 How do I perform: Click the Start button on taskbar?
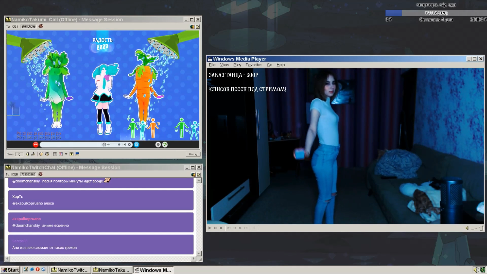tap(10, 270)
